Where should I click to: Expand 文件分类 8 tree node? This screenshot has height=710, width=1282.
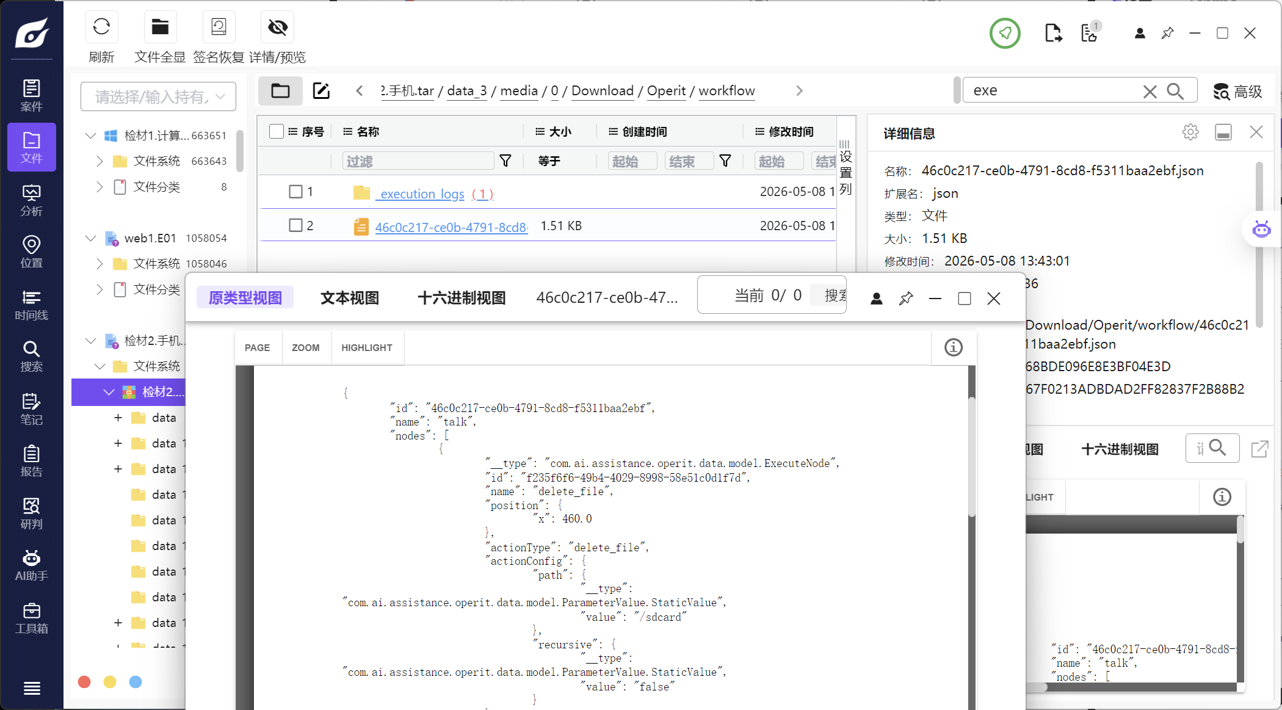pyautogui.click(x=100, y=186)
